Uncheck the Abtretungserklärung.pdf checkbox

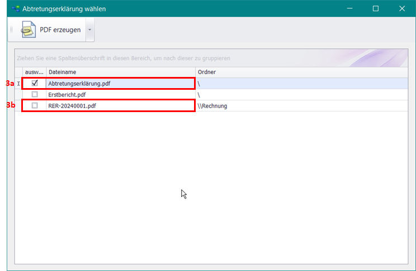pyautogui.click(x=35, y=83)
